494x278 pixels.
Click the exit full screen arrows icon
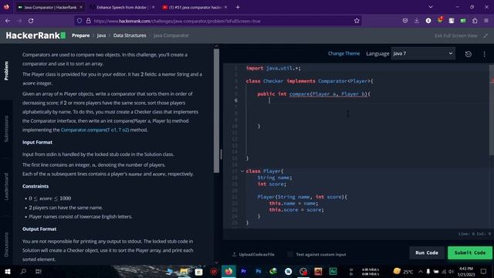coord(486,36)
